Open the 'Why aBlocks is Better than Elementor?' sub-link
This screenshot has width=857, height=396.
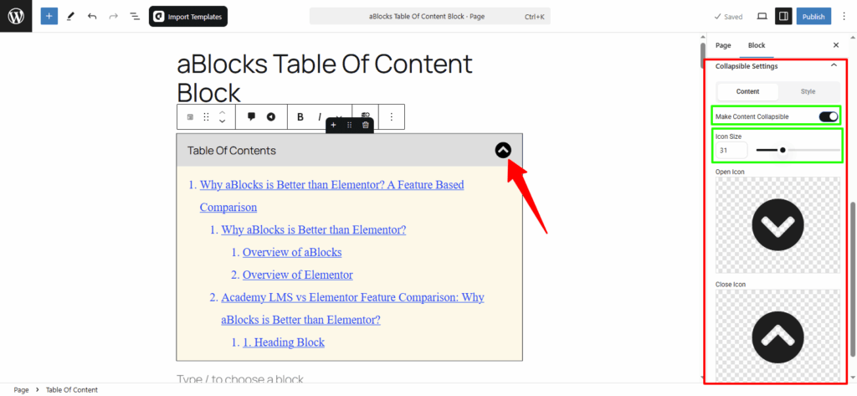[x=314, y=229]
